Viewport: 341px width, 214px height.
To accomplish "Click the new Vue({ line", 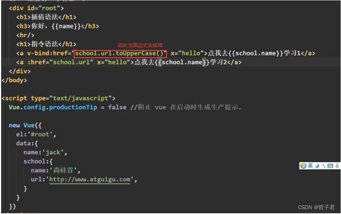I will pos(25,125).
